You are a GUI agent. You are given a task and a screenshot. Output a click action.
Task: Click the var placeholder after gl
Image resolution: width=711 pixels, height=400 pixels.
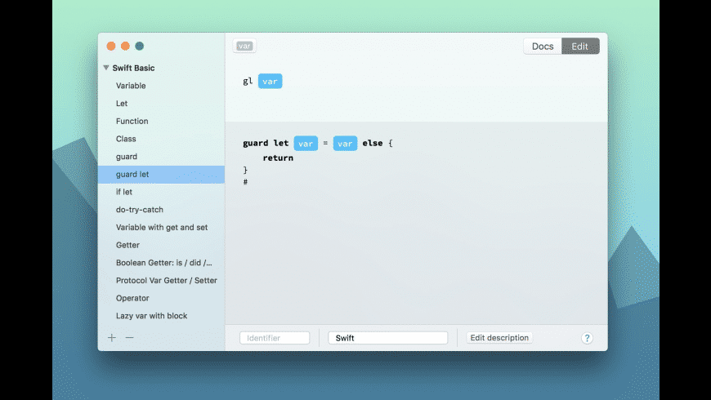click(271, 81)
